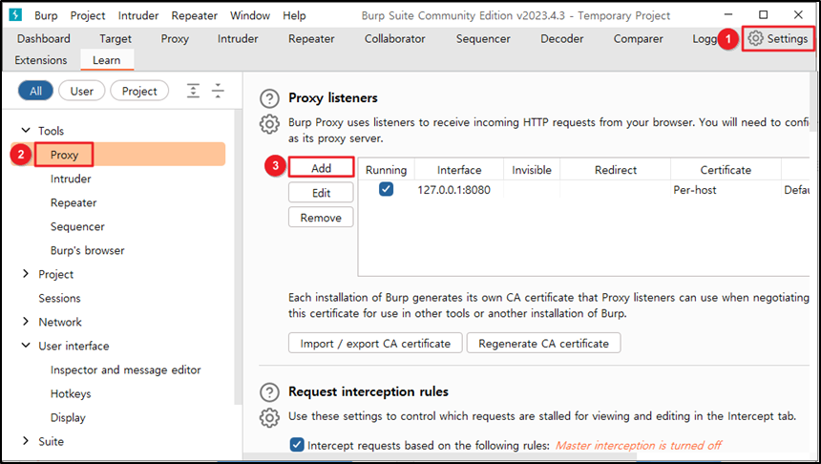Switch to the Proxy tab
Image resolution: width=821 pixels, height=464 pixels.
point(175,39)
